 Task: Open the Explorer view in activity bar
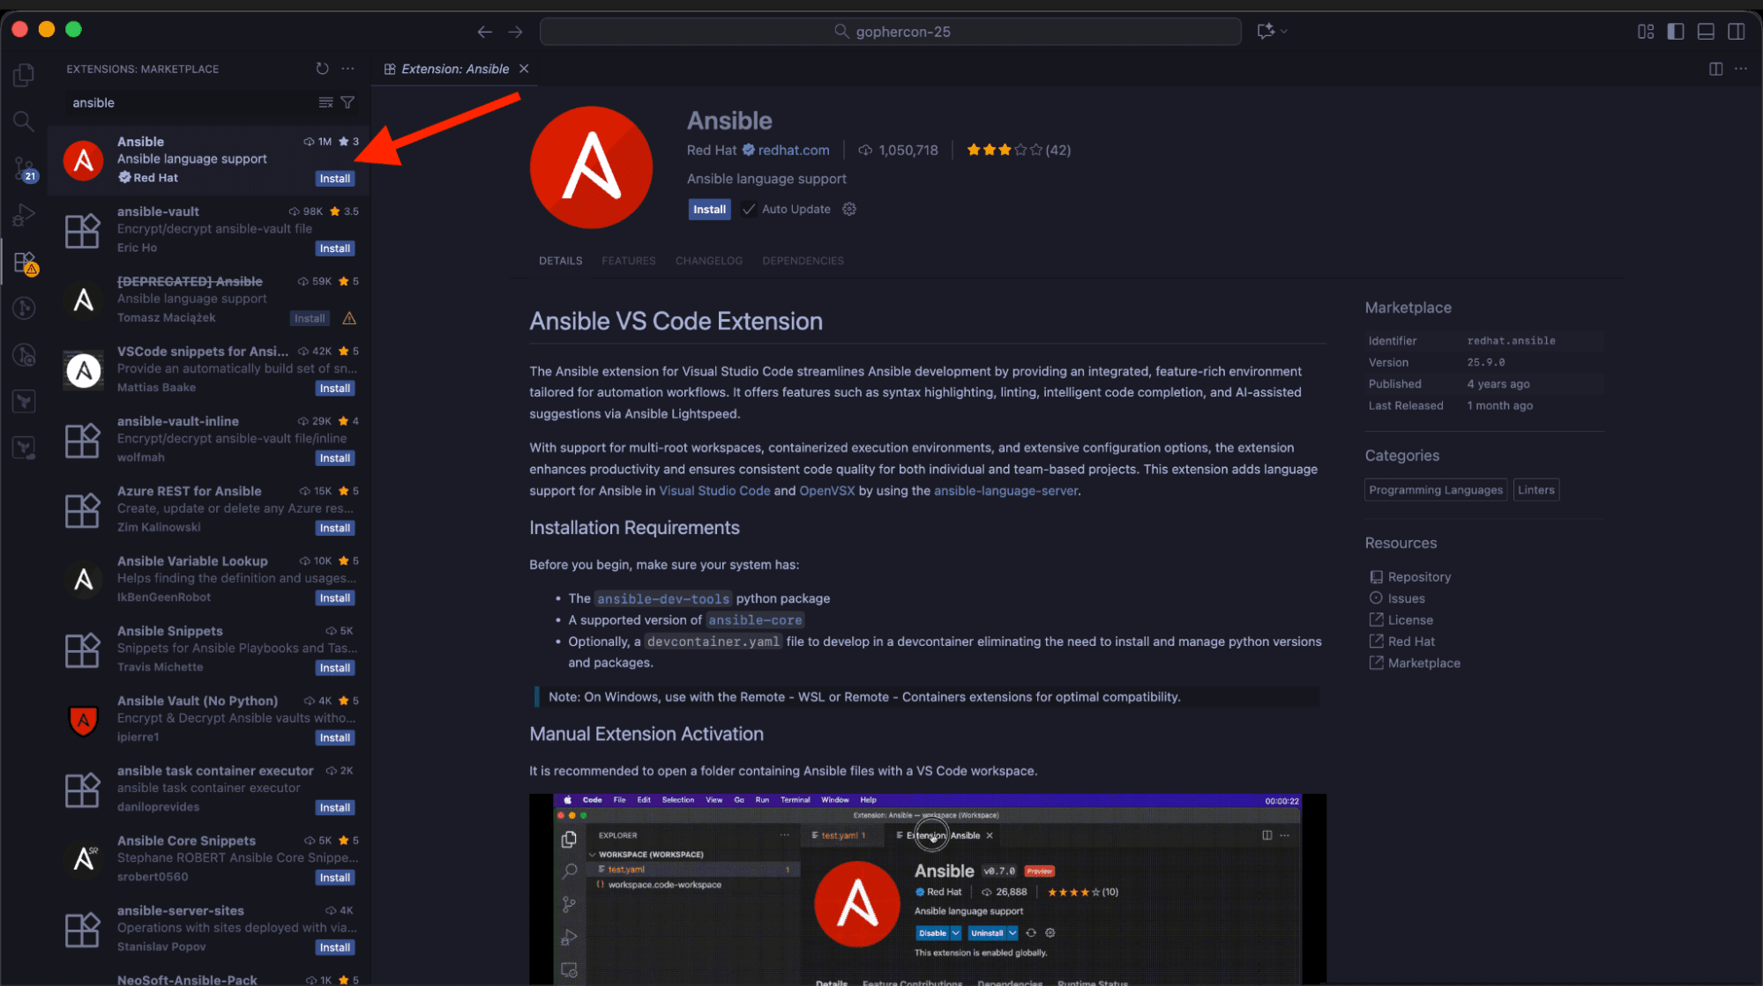pyautogui.click(x=24, y=75)
